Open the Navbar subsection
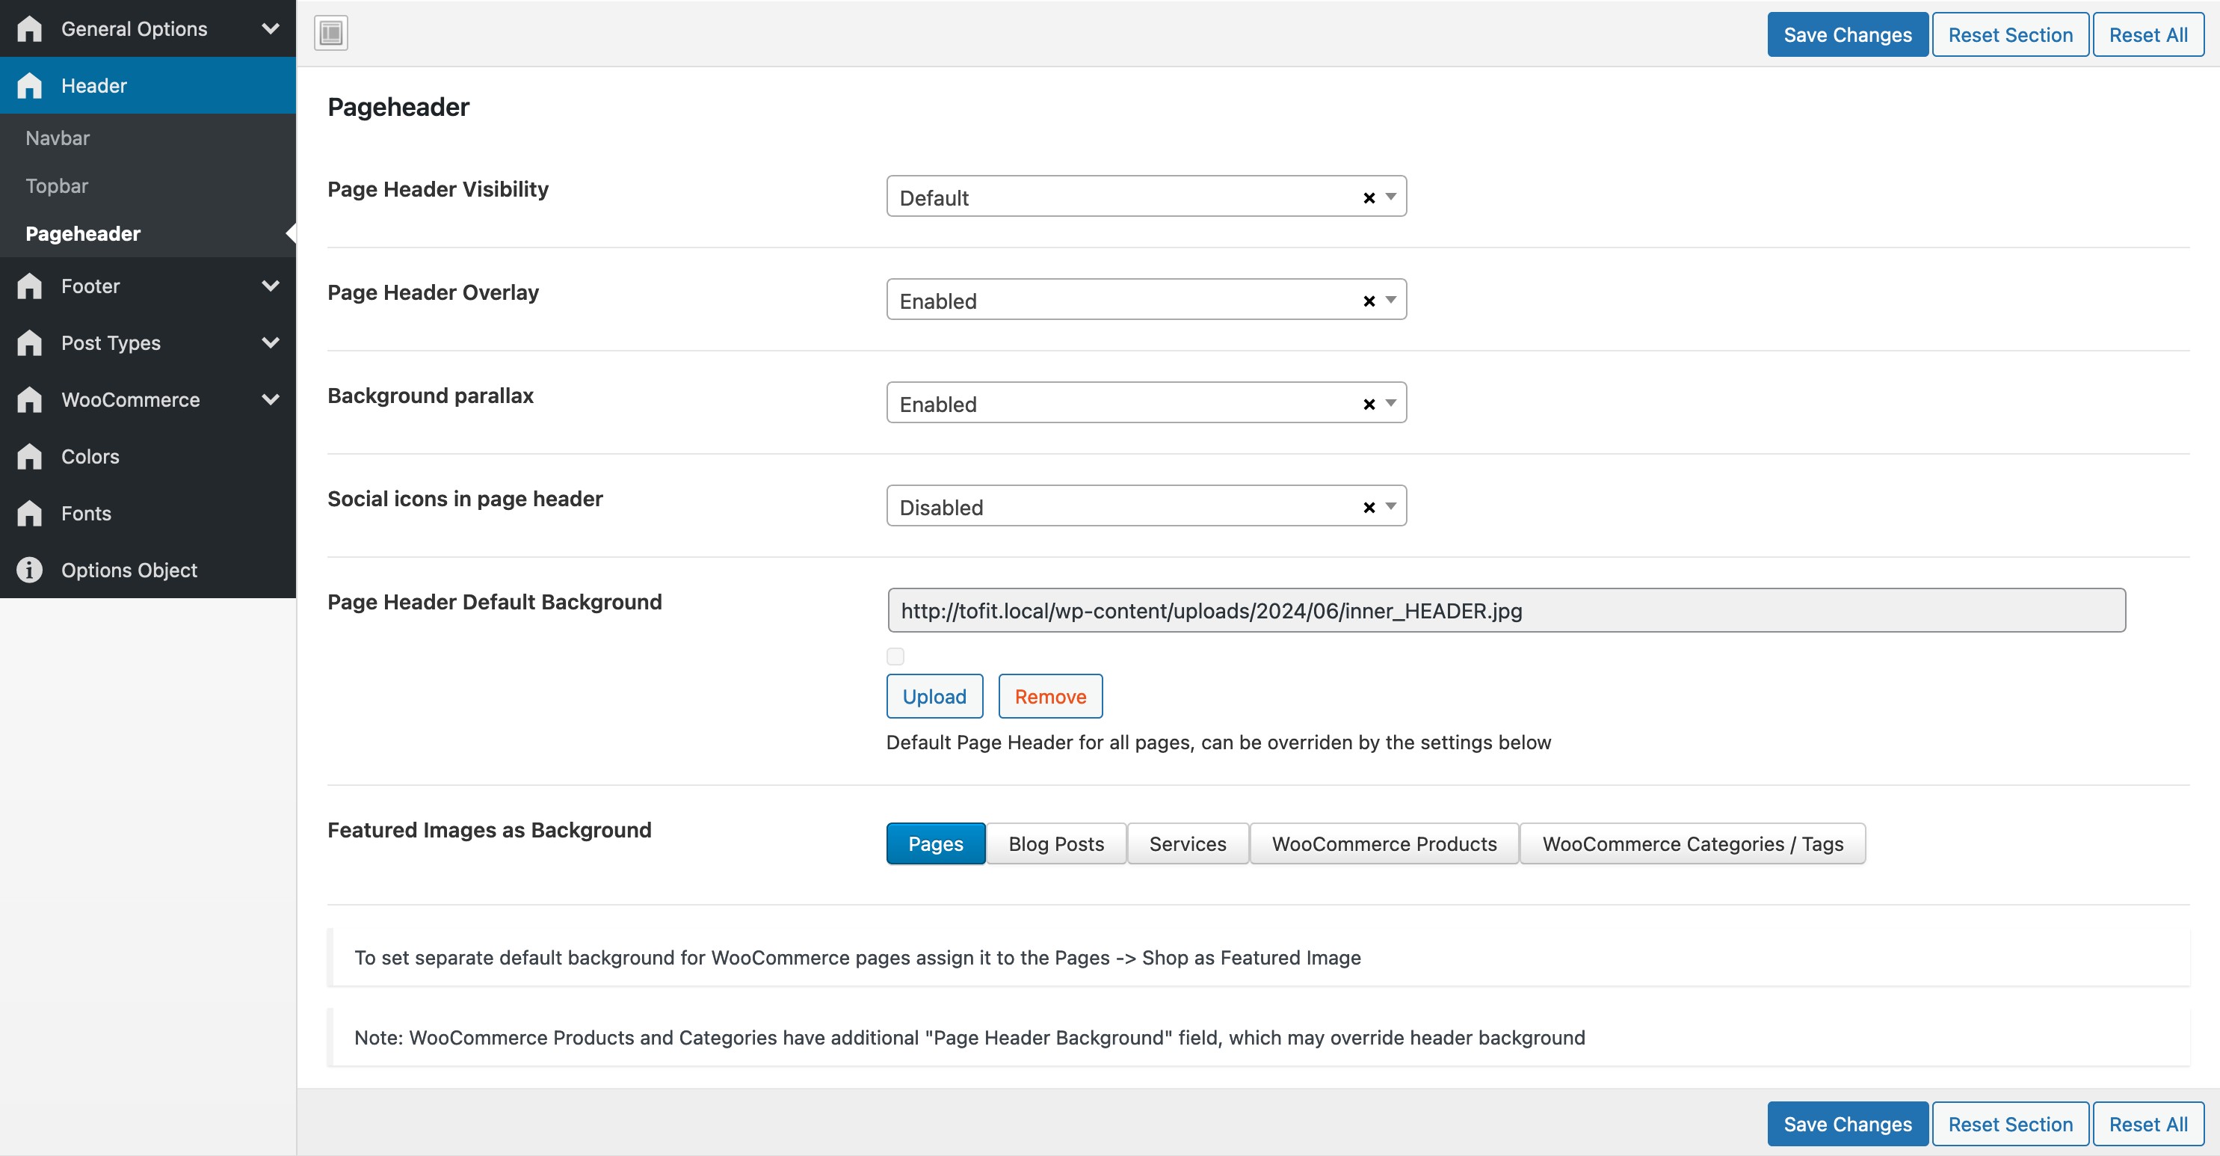The width and height of the screenshot is (2220, 1156). point(58,138)
